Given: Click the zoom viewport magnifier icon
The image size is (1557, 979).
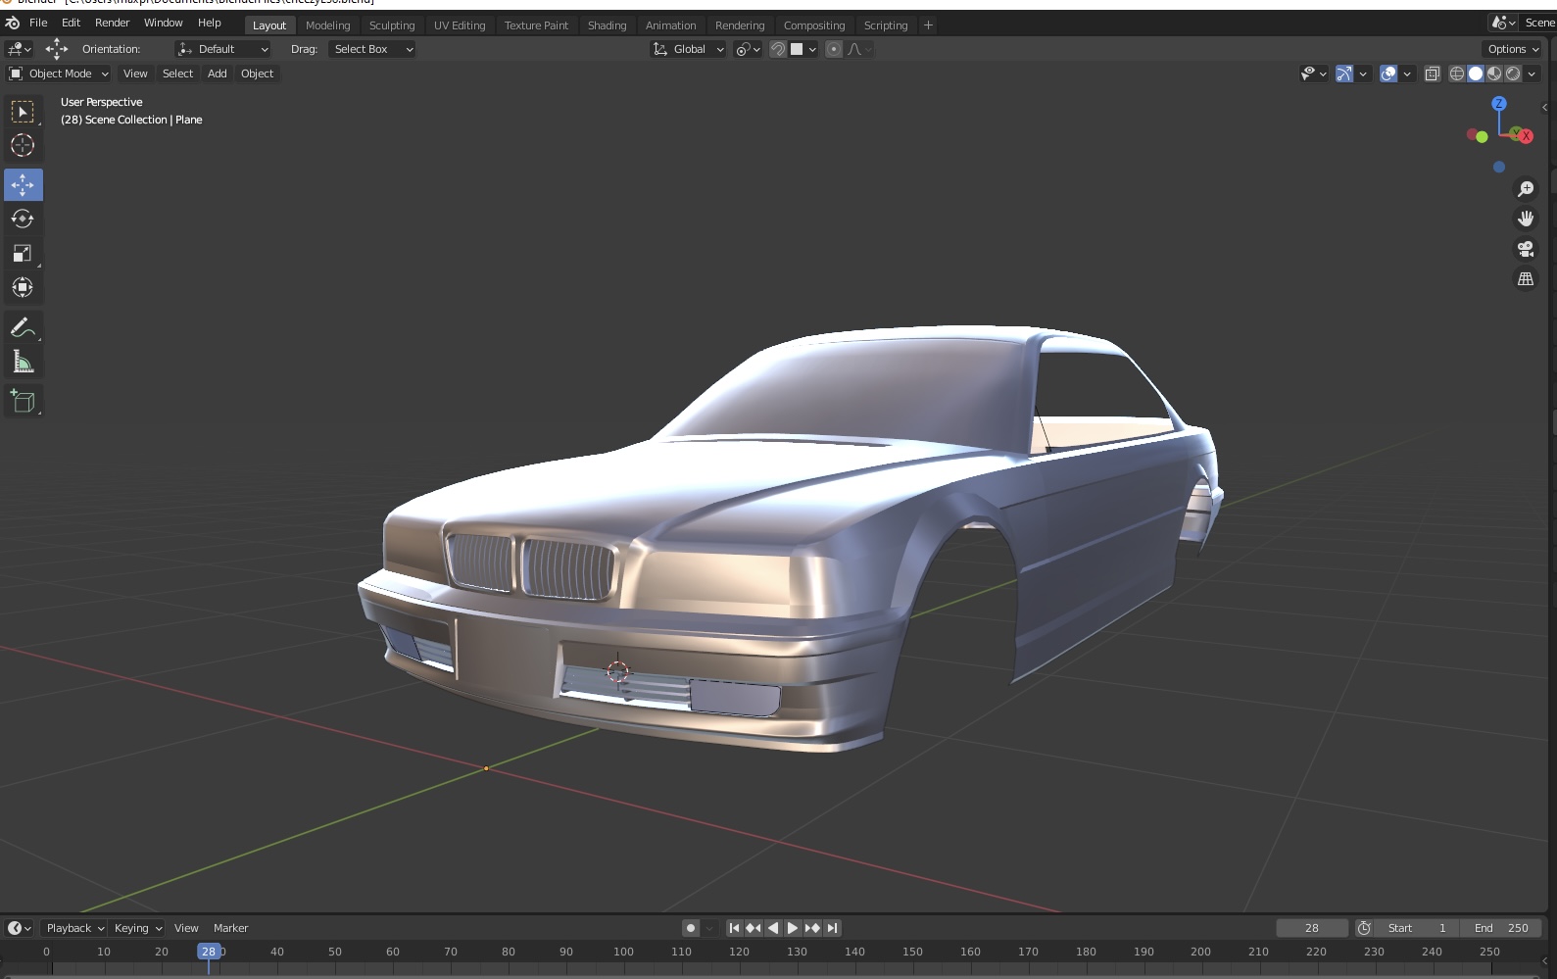Looking at the screenshot, I should [x=1526, y=189].
